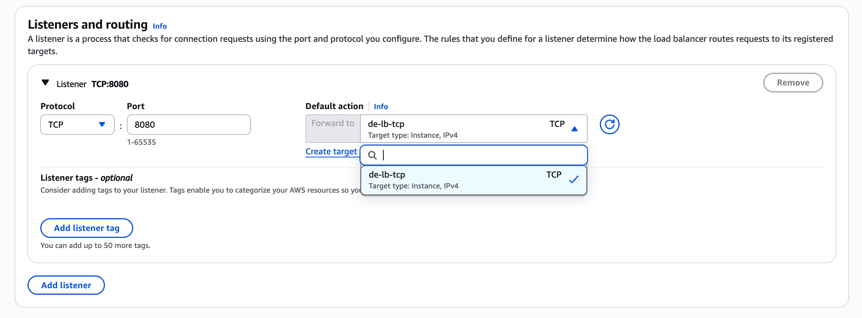
Task: Click the Listener TCP:8080 header label
Action: (x=93, y=84)
